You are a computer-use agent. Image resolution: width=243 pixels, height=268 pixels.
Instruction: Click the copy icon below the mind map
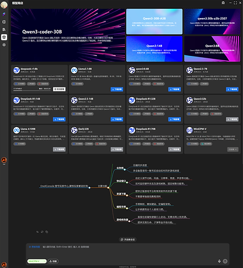coord(47,232)
